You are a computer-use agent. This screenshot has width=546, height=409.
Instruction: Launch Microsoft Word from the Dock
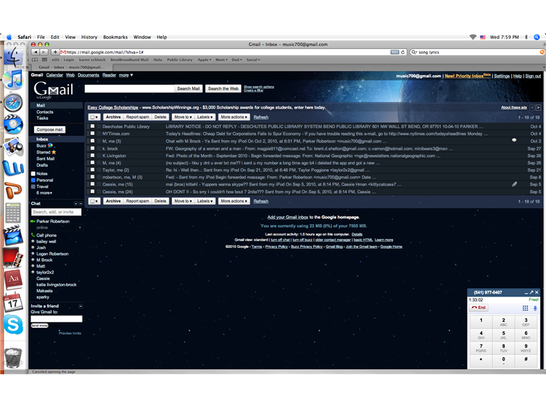pos(14,168)
